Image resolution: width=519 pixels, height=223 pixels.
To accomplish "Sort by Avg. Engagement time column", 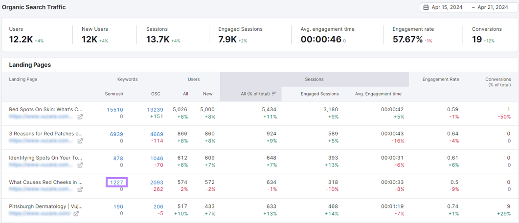I will pos(378,94).
